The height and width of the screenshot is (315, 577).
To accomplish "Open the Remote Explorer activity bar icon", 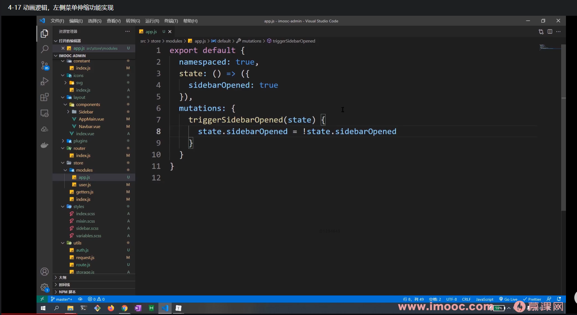I will coord(44,113).
